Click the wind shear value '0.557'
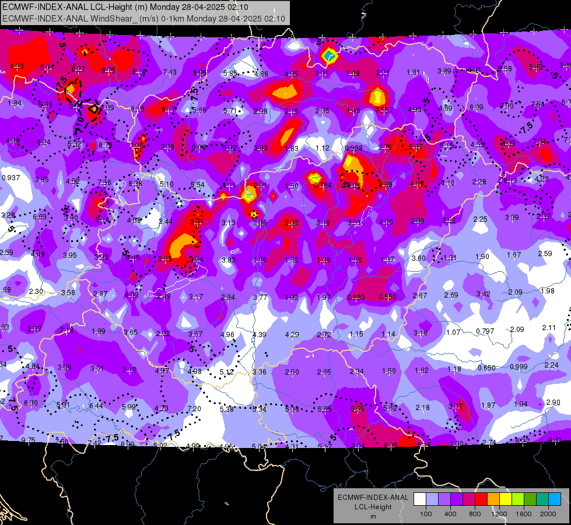The width and height of the screenshot is (571, 525). click(384, 110)
